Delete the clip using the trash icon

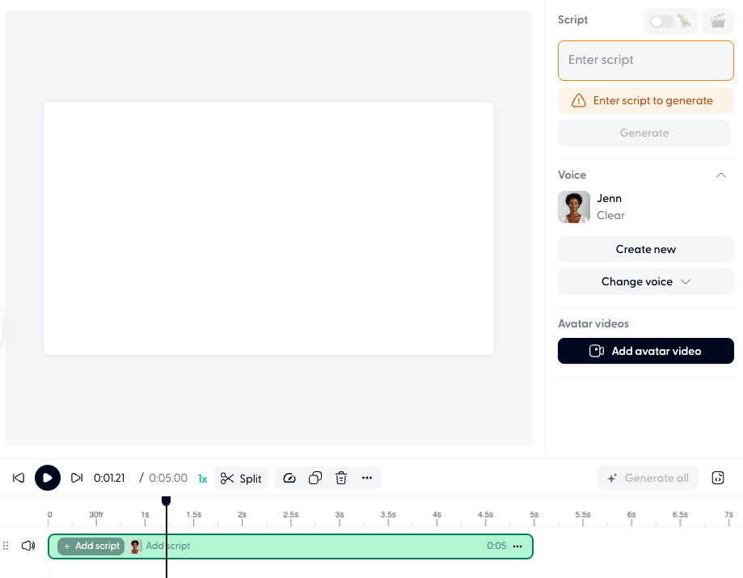pyautogui.click(x=341, y=478)
